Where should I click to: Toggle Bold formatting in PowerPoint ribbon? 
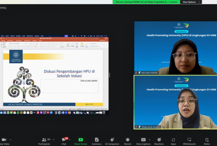click(10, 46)
